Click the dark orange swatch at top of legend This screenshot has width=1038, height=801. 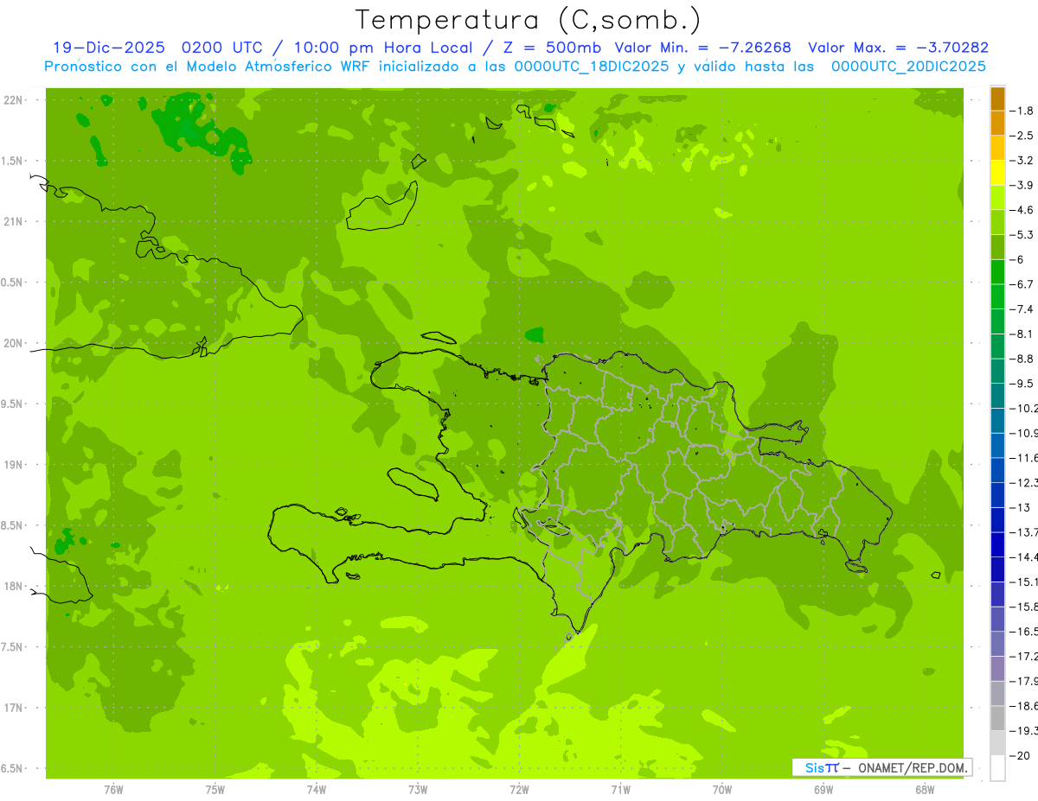click(997, 99)
